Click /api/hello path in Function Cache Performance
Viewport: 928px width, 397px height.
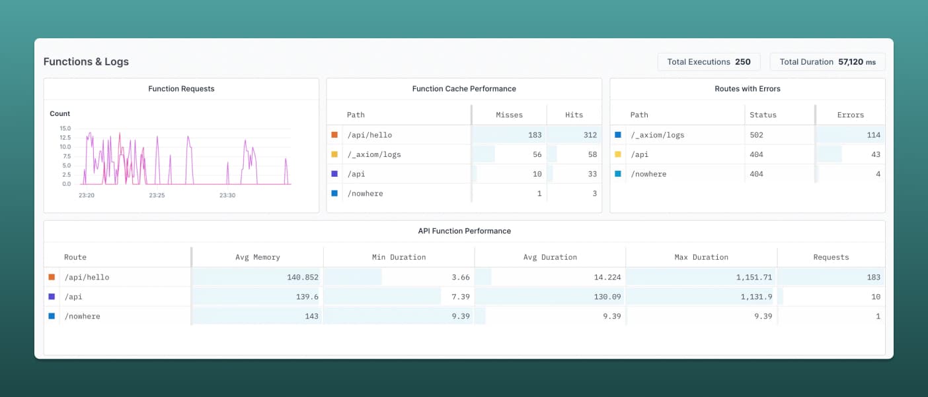[369, 135]
